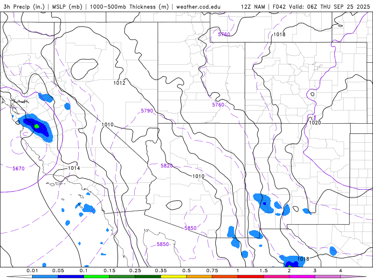Click the 1020 isobar label

coord(315,123)
